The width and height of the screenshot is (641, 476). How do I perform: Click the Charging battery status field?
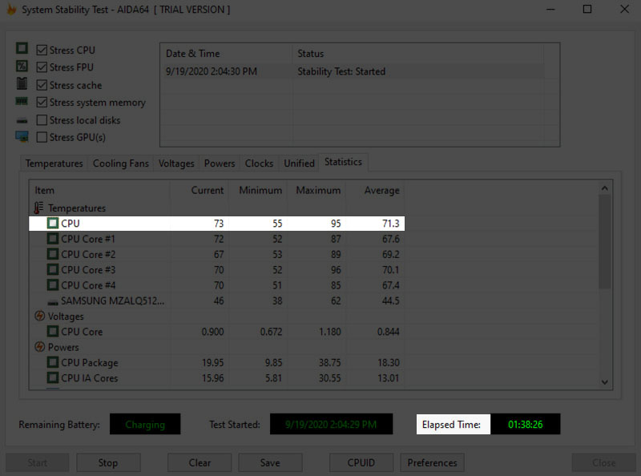tap(145, 424)
